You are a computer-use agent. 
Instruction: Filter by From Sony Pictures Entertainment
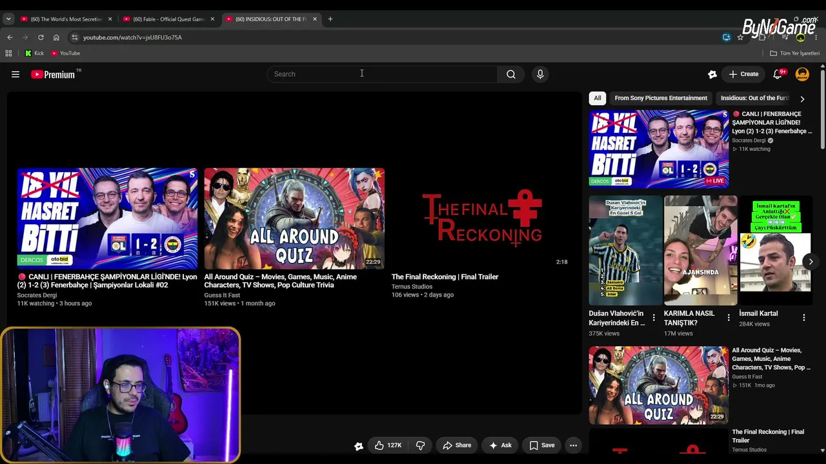(x=661, y=98)
